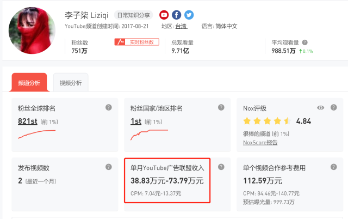This screenshot has height=219, width=348.
Task: Switch to the 视频分析 tab
Action: click(71, 83)
